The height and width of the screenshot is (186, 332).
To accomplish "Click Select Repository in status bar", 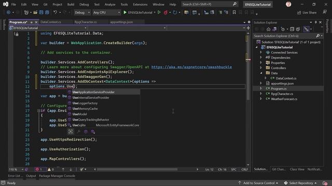I will [300, 183].
